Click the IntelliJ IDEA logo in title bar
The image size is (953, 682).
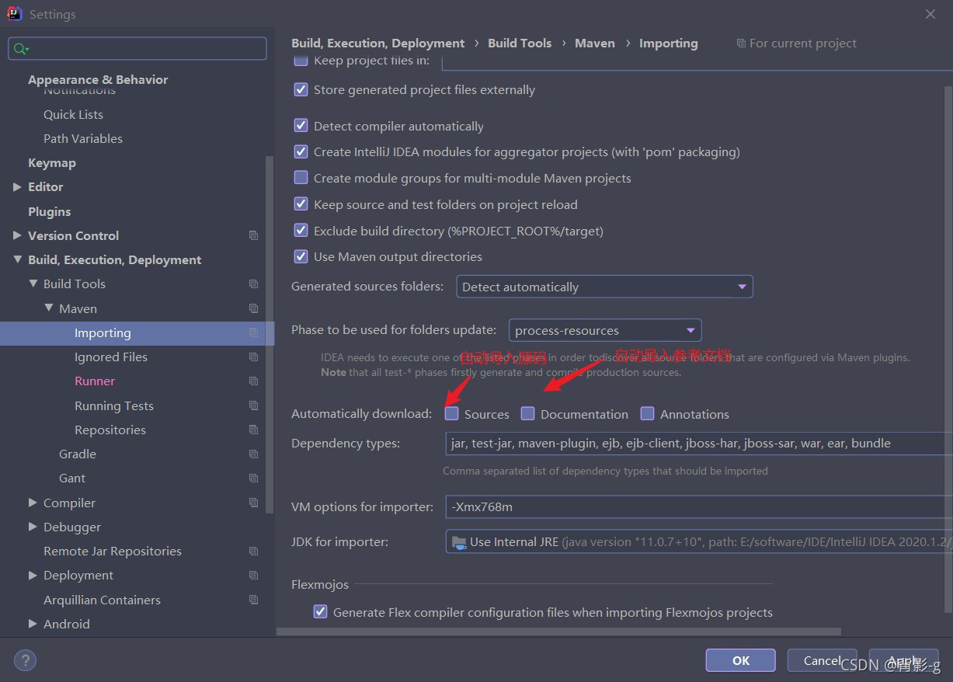[14, 14]
